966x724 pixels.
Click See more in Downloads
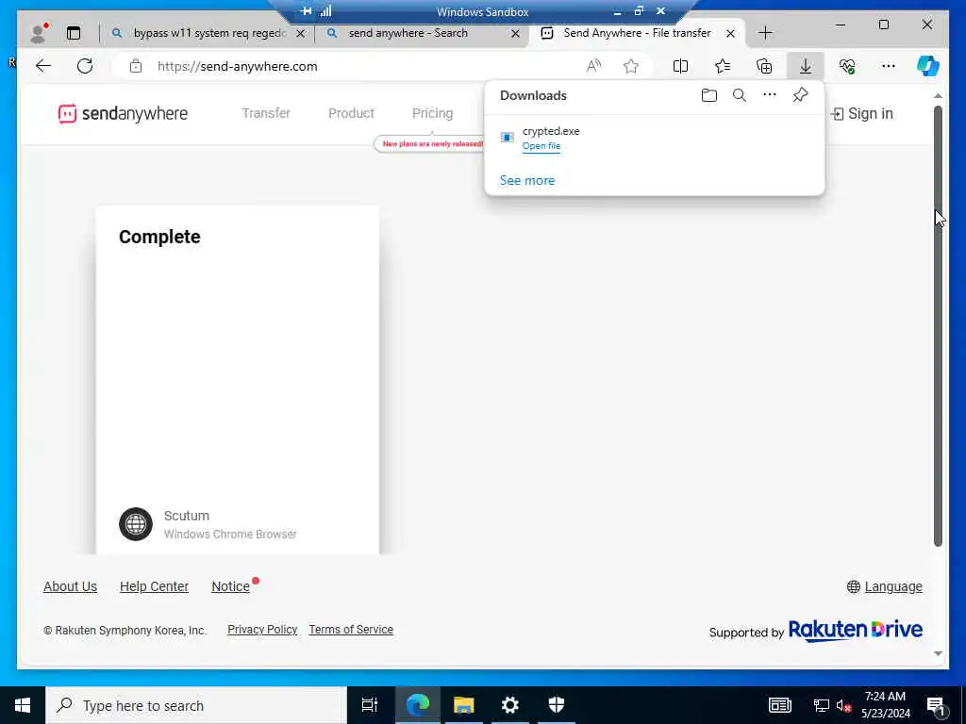point(526,180)
